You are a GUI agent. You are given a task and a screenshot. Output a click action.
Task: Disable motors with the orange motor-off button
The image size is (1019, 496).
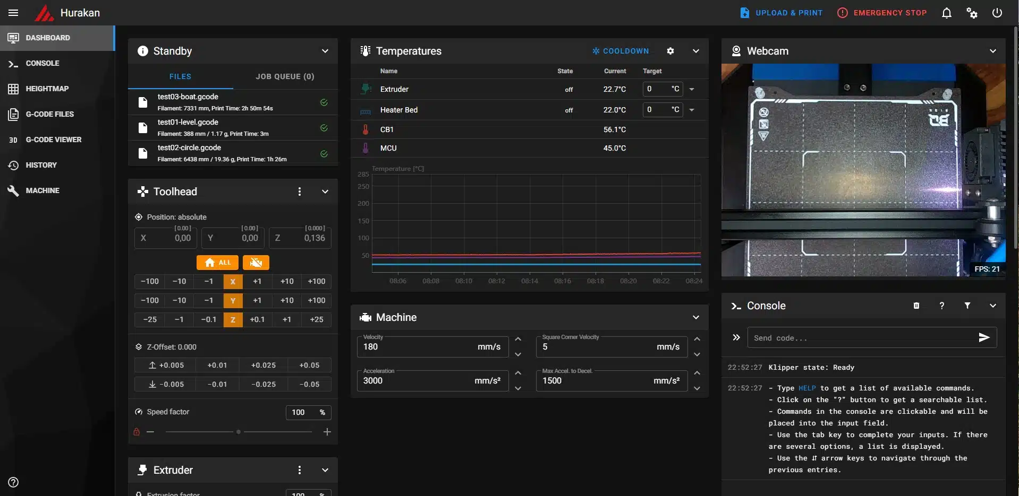pos(256,263)
